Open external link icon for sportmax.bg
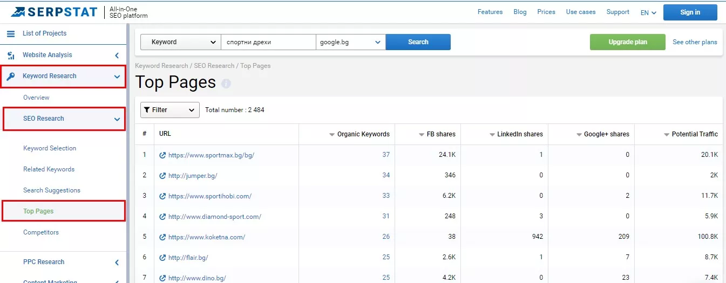This screenshot has width=726, height=283. coord(162,155)
